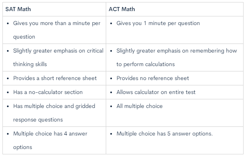Click the ACT Math column header
Viewport: 246px width, 156px height.
pyautogui.click(x=122, y=9)
